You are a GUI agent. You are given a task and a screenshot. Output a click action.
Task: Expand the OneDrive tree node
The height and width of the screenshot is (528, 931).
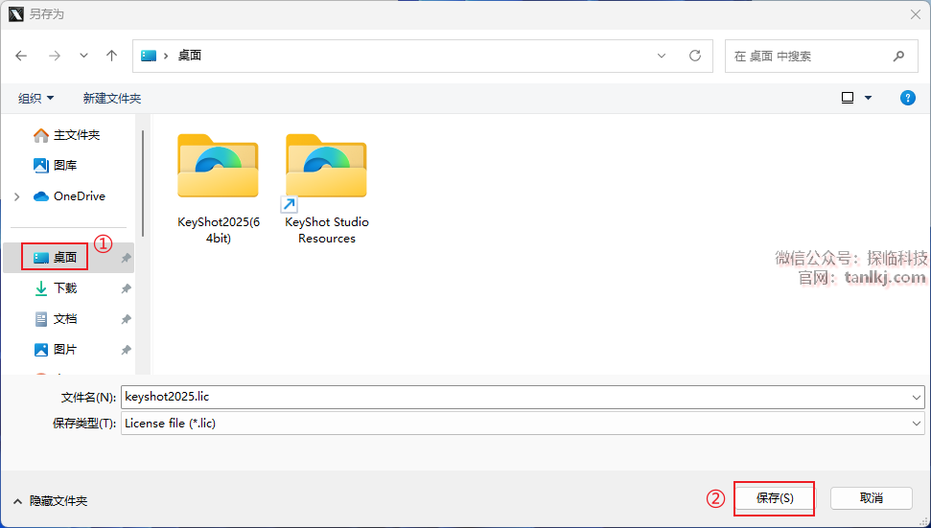coord(16,196)
